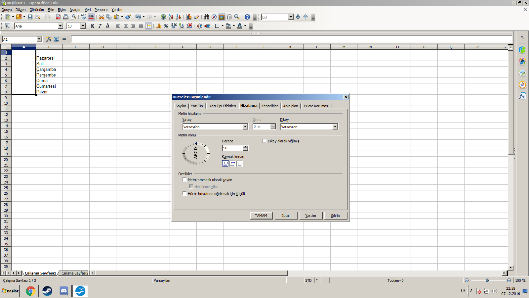Click Delete Decimal Place icon
The image size is (529, 298).
pyautogui.click(x=189, y=26)
